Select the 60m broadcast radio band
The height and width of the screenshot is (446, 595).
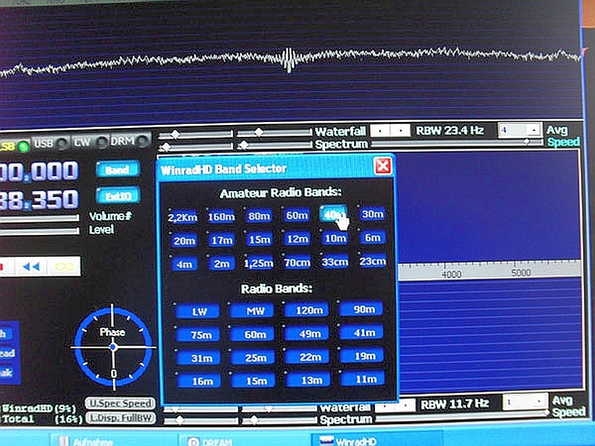pos(254,334)
